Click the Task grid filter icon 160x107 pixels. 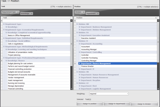tap(2, 21)
